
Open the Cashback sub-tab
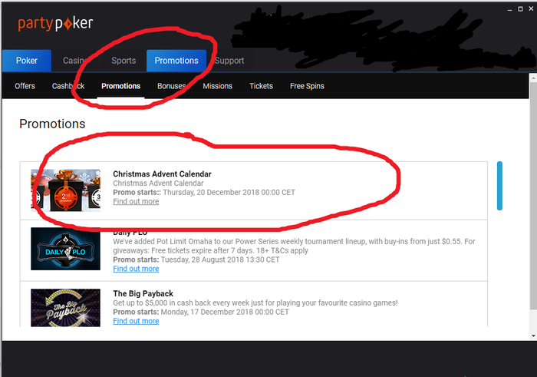pos(68,86)
